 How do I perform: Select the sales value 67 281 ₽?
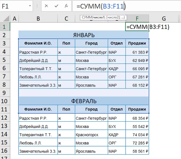137,76
